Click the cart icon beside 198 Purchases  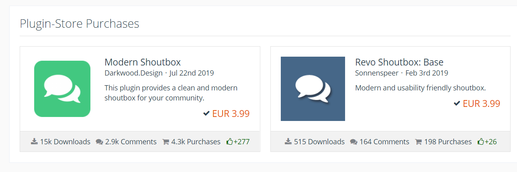(x=418, y=142)
